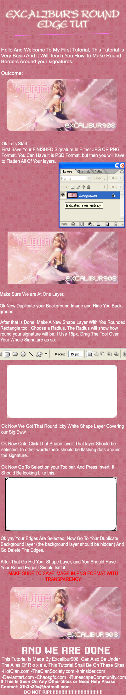The height and width of the screenshot is (695, 126).
Task: Open the Layers panel flyout menu arrow
Action: coord(122,172)
